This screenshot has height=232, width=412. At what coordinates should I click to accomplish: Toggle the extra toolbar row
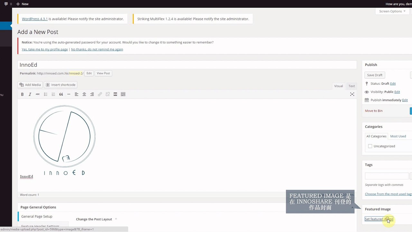click(x=123, y=94)
